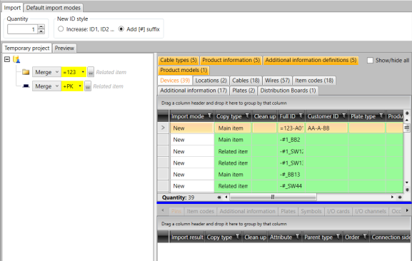Switch to the Default import modes tab

click(x=54, y=8)
